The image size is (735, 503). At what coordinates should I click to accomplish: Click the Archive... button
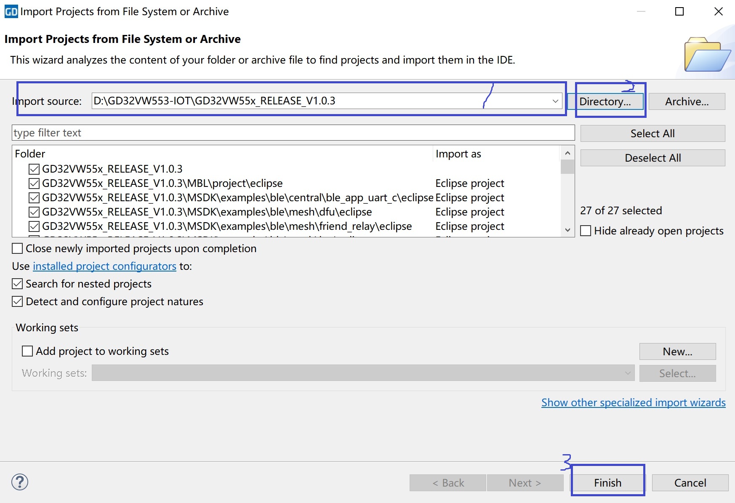(687, 101)
